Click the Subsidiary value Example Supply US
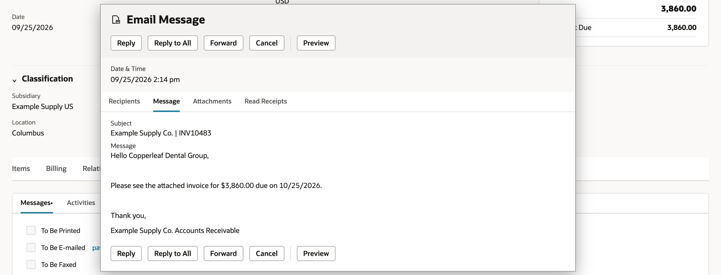This screenshot has width=721, height=275. point(43,106)
